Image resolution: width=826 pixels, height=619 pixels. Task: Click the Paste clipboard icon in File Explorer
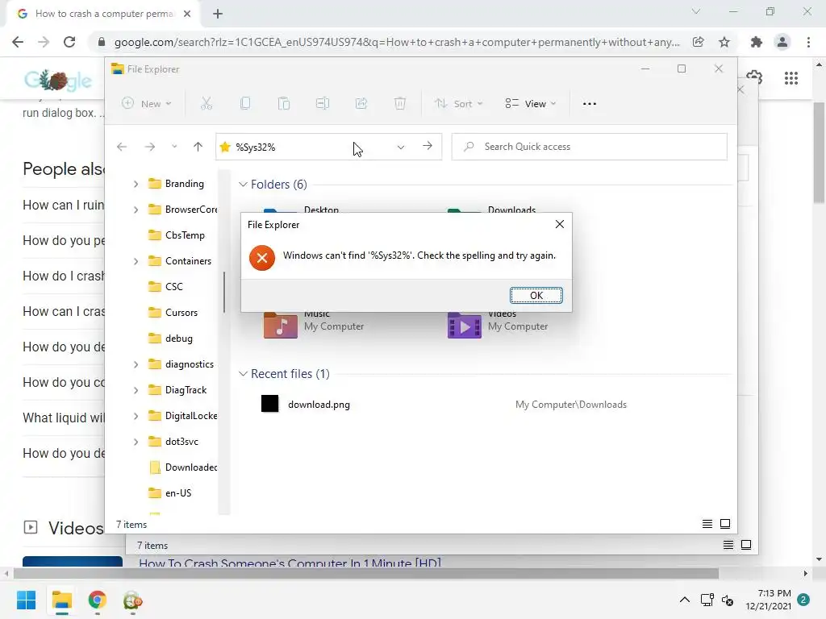coord(284,104)
